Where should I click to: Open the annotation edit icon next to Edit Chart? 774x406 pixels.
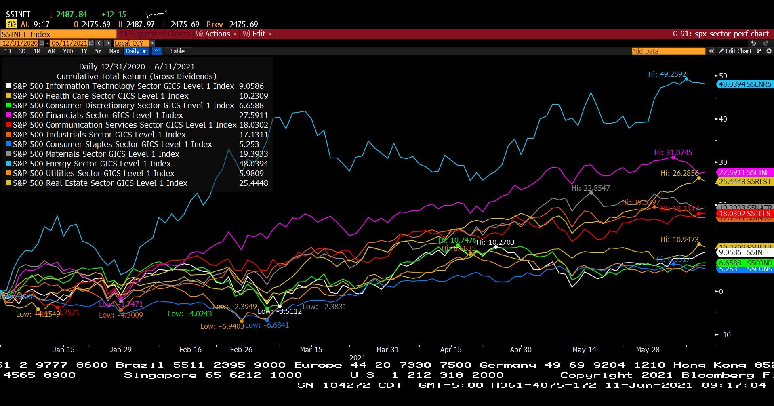759,51
